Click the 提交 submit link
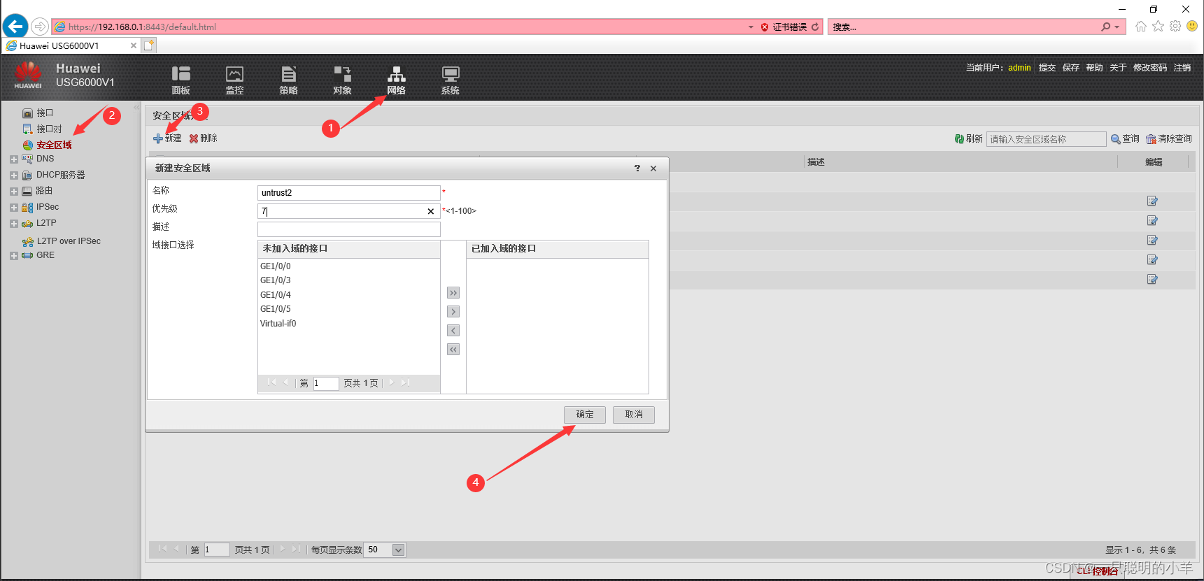The height and width of the screenshot is (581, 1204). point(1047,68)
